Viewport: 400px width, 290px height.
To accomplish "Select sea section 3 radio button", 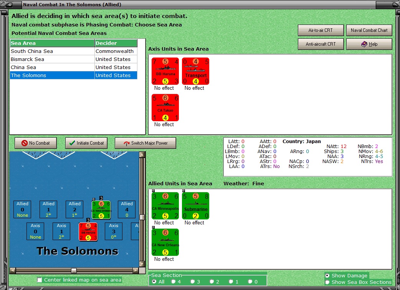I will [193, 282].
